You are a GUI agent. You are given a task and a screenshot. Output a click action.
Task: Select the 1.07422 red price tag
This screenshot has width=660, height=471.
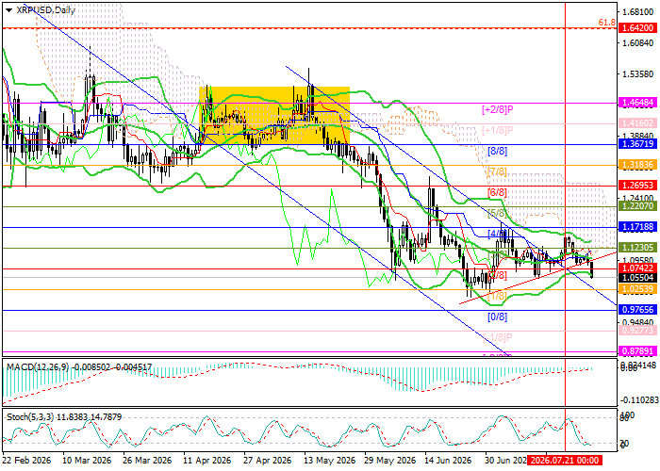coord(637,268)
